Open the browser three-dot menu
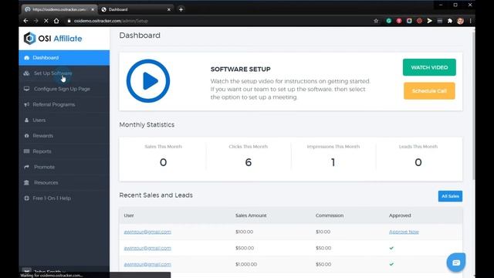The width and height of the screenshot is (494, 278). [x=470, y=21]
